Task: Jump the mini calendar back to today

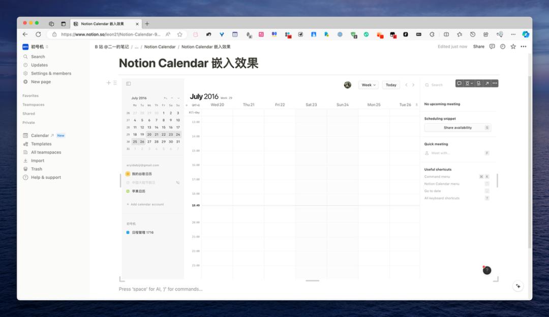Action: pos(165,98)
